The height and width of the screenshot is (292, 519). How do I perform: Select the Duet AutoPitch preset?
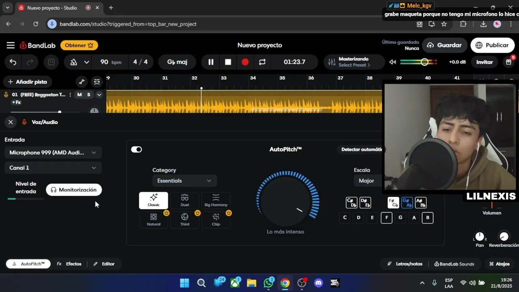tap(185, 200)
